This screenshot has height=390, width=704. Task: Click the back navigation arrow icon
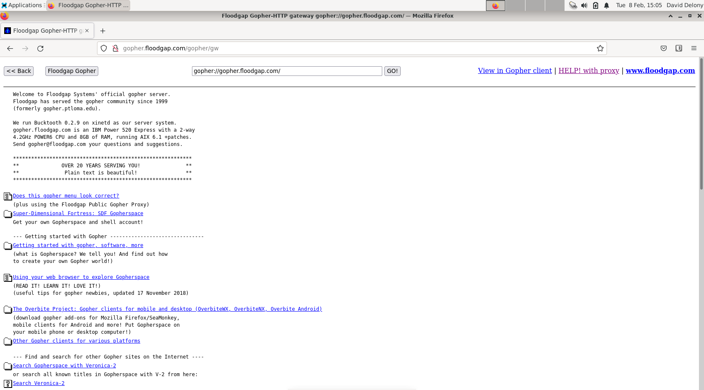(10, 48)
